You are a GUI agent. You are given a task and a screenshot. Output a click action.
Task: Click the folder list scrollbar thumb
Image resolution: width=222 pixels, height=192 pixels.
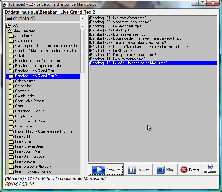83,51
